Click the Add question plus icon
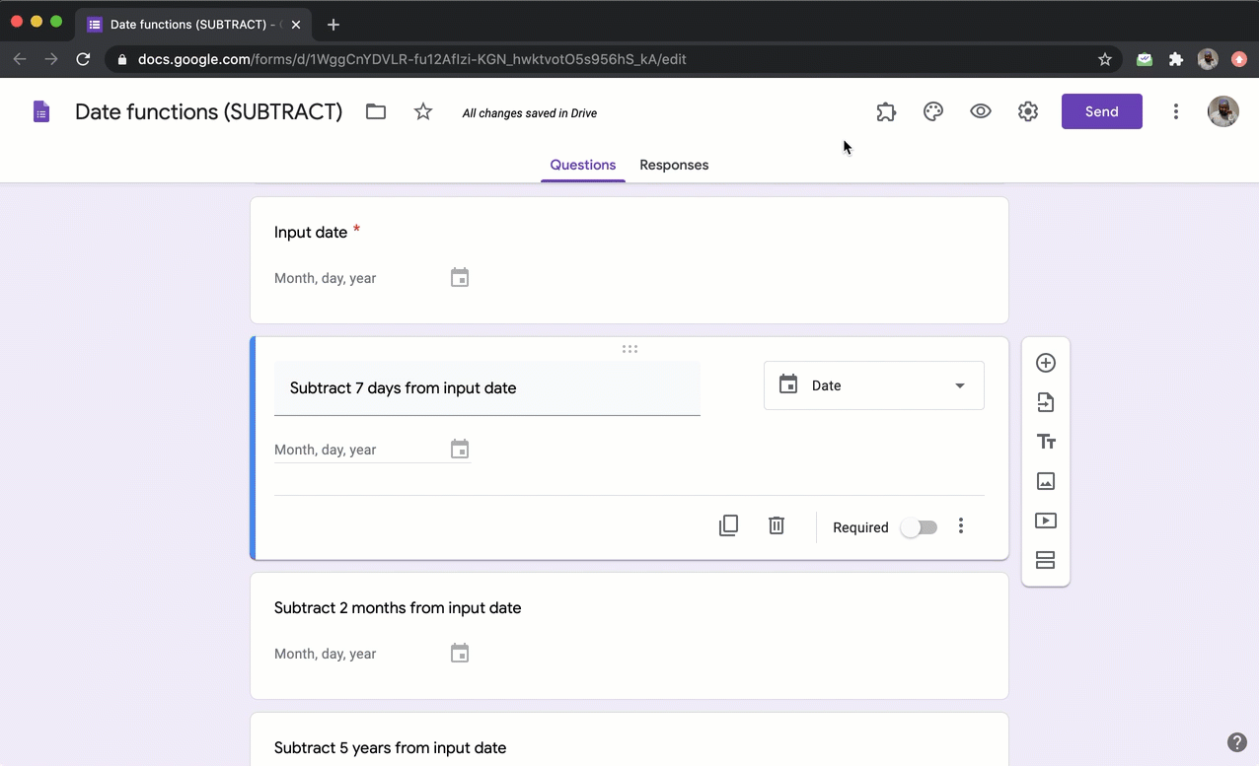This screenshot has width=1259, height=766. pos(1046,363)
